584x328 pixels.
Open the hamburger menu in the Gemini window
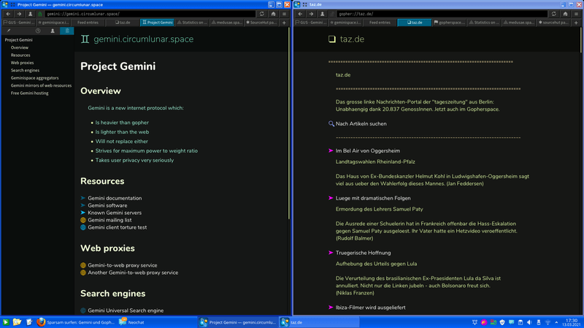(x=284, y=14)
